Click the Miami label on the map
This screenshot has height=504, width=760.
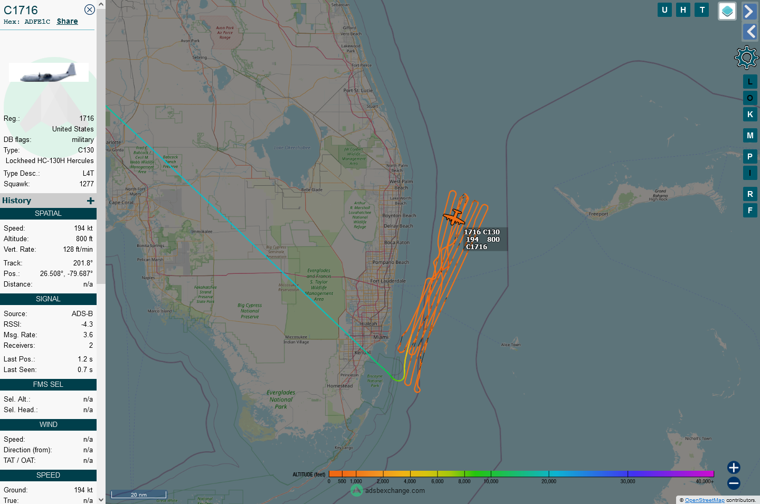coord(381,337)
